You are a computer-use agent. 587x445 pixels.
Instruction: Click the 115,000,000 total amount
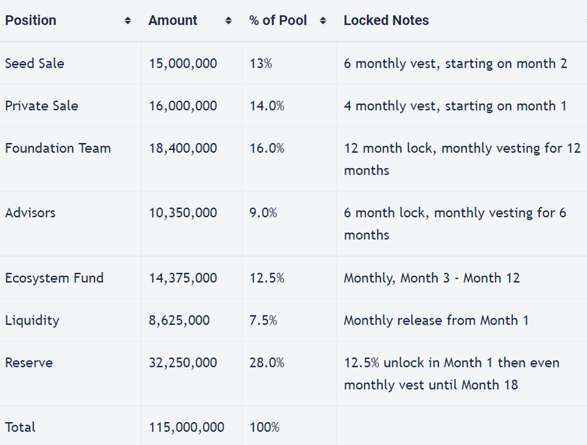186,427
